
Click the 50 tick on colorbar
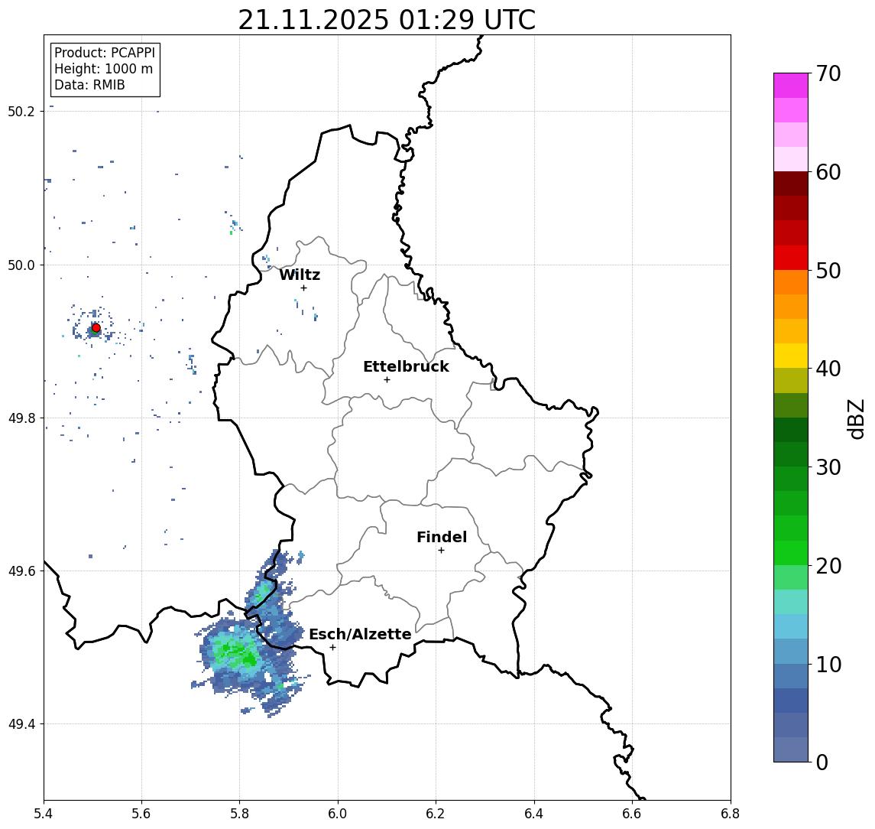pyautogui.click(x=828, y=271)
